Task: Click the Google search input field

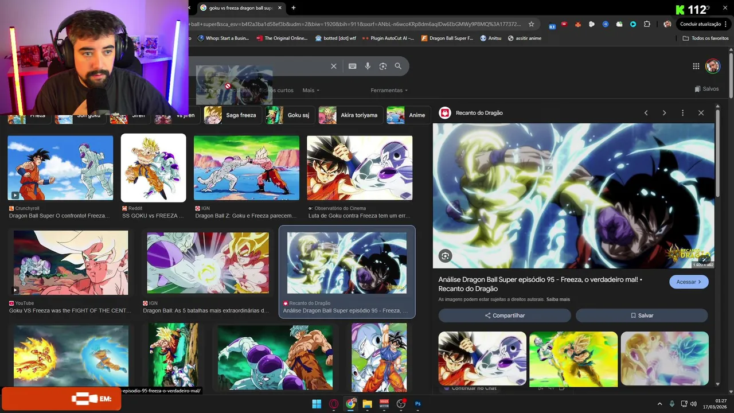Action: click(258, 66)
